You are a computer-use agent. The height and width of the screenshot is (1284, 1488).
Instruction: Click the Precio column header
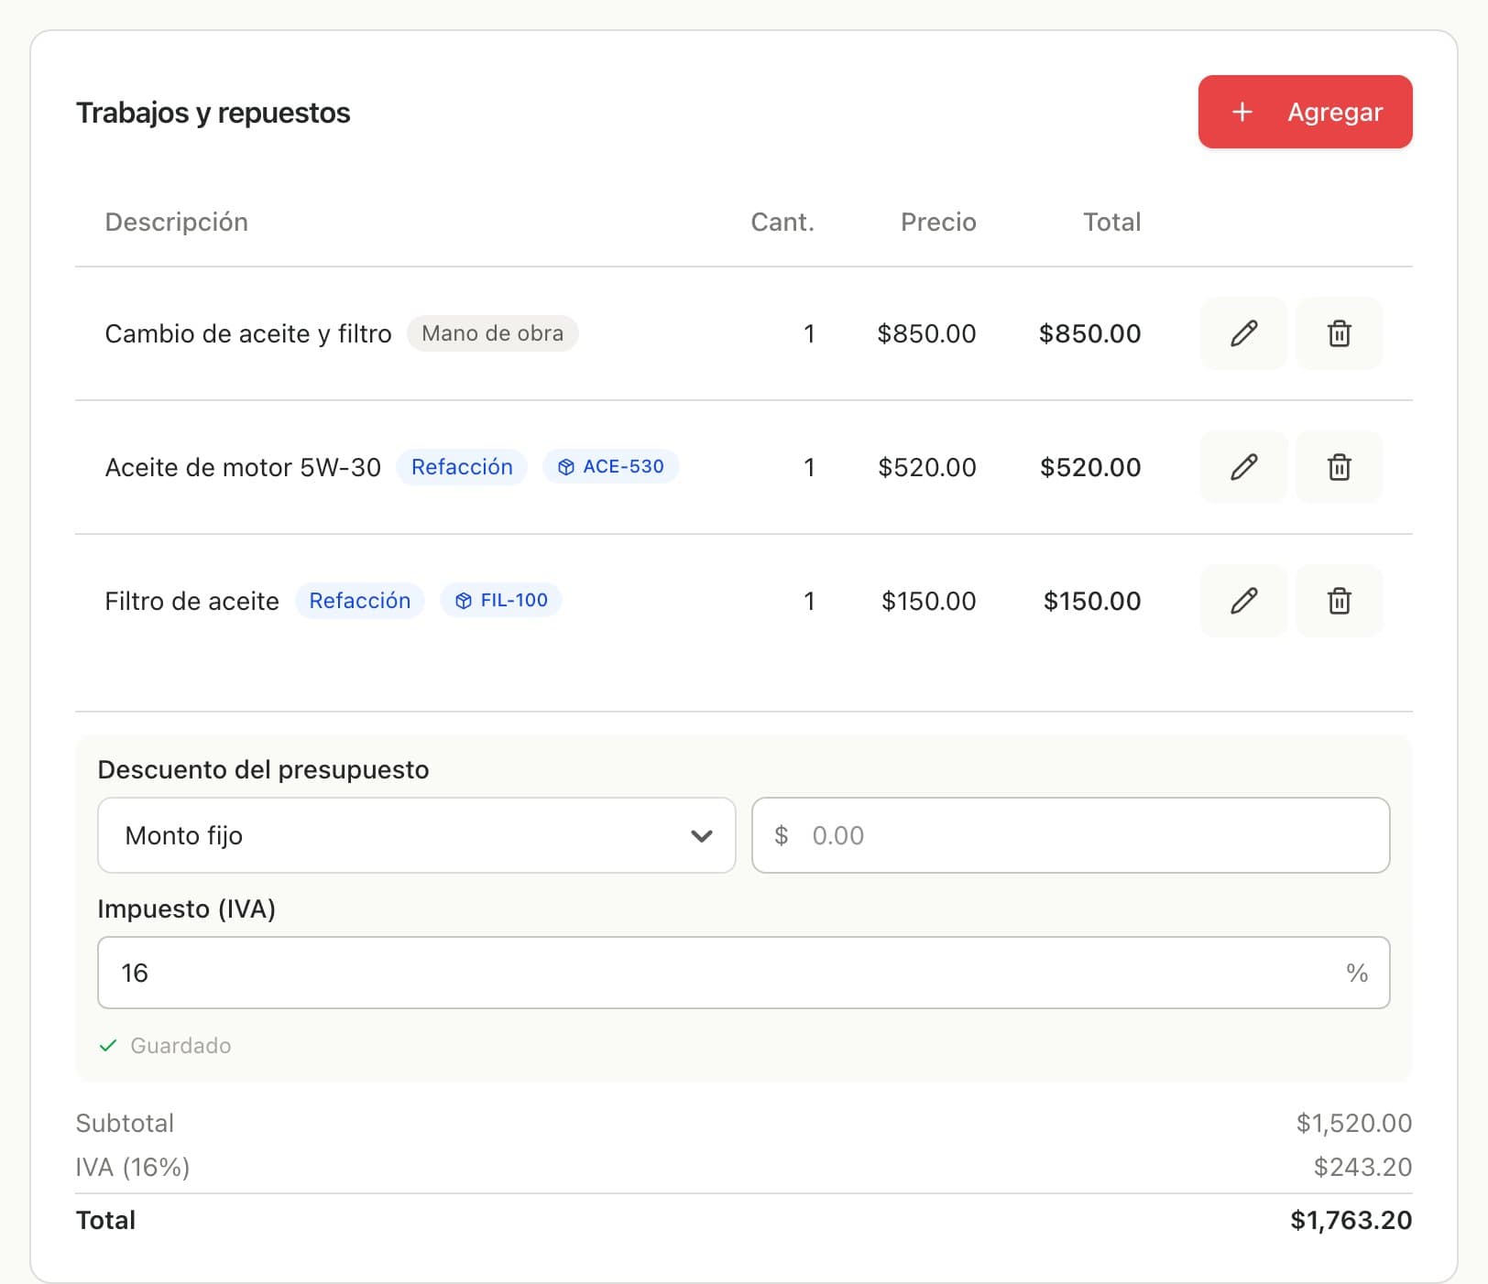938,223
